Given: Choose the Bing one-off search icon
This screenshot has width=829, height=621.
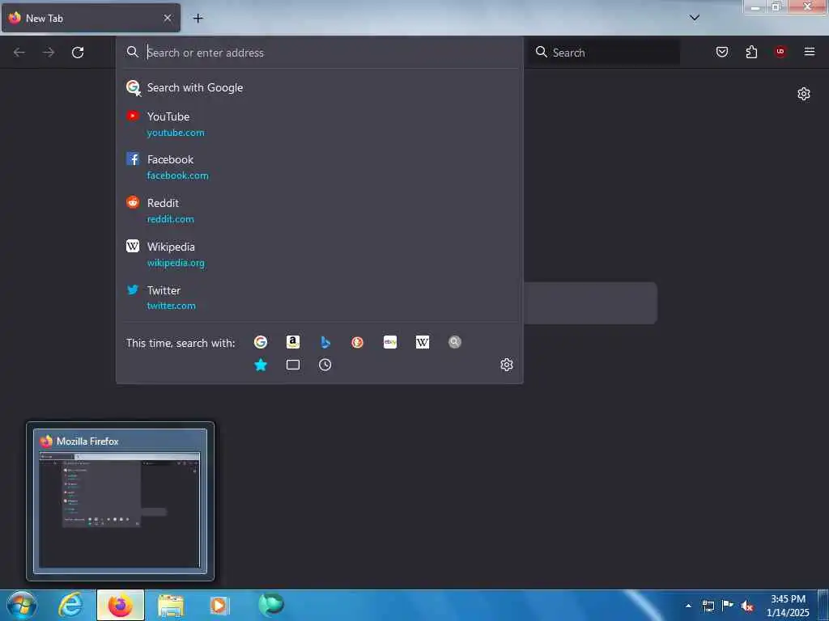Looking at the screenshot, I should tap(325, 342).
